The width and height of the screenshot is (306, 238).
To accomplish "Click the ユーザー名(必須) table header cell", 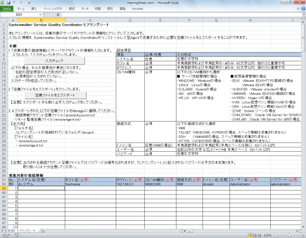I will point(250,180).
